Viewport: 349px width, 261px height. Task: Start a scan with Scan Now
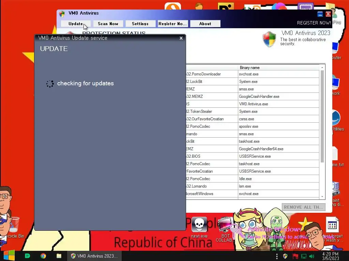108,24
